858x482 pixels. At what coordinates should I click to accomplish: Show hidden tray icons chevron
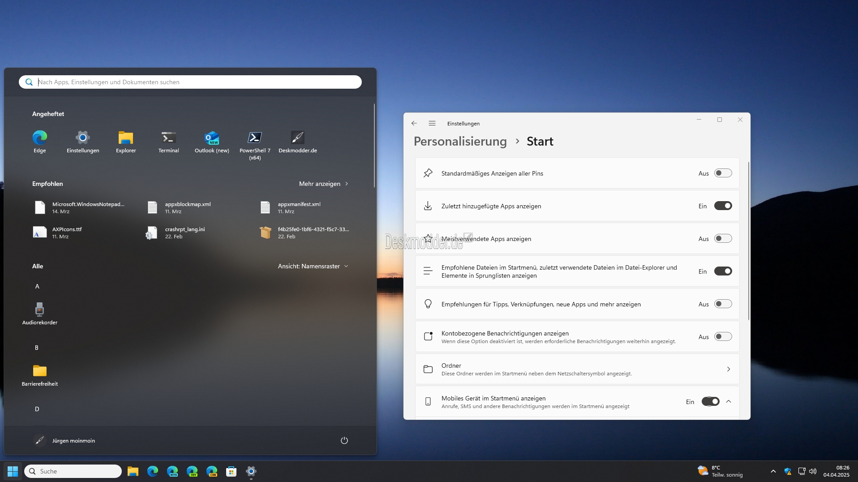(x=773, y=471)
